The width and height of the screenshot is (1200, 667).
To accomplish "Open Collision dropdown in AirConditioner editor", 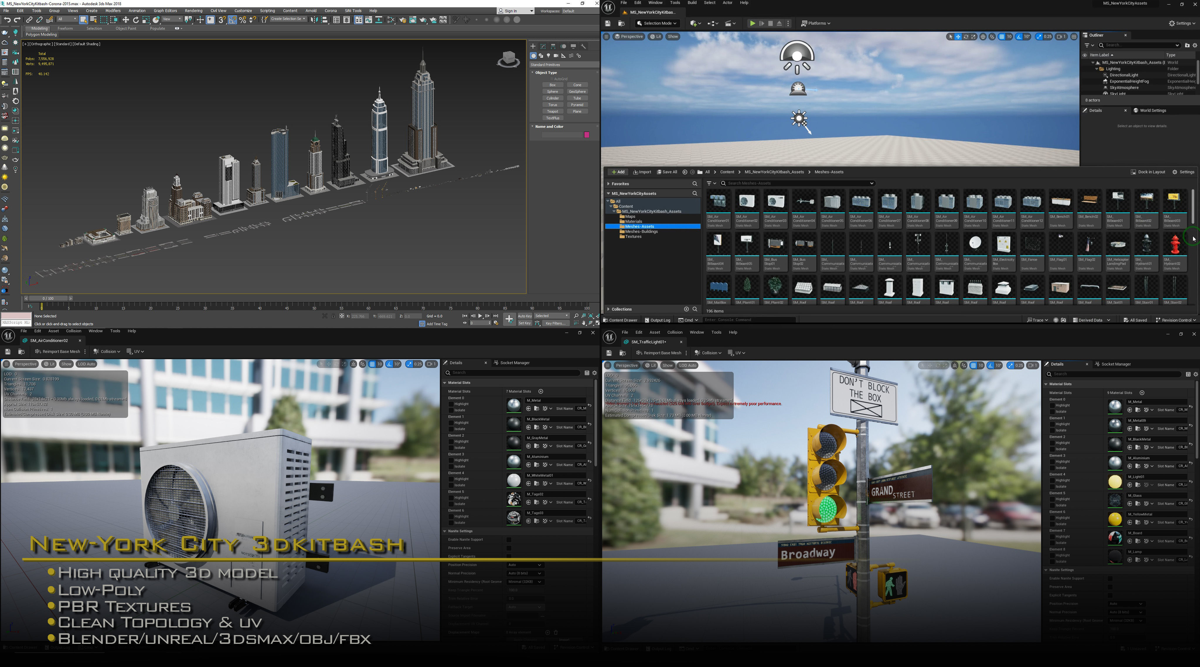I will [107, 352].
